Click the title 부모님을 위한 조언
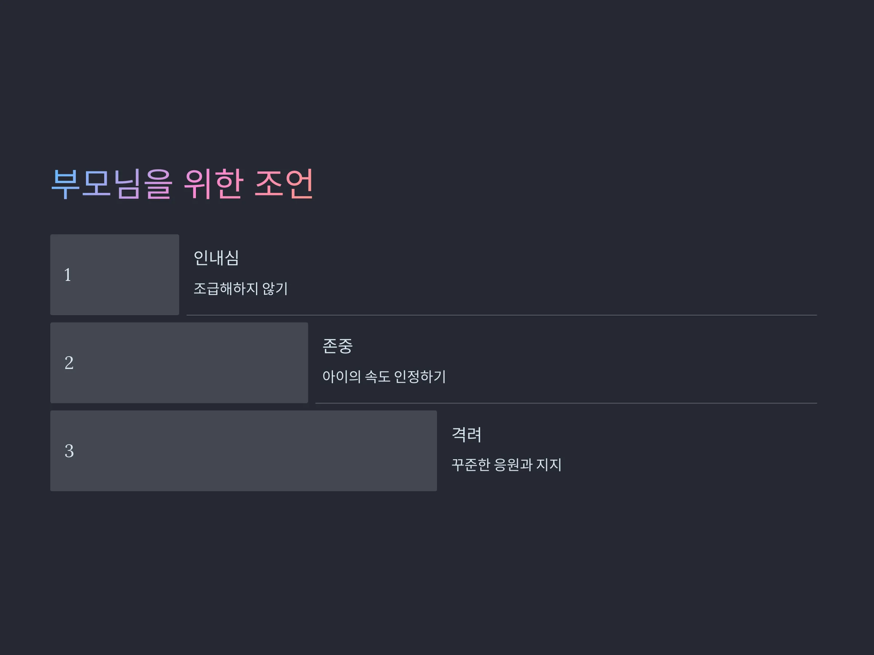The height and width of the screenshot is (655, 874). click(x=182, y=184)
